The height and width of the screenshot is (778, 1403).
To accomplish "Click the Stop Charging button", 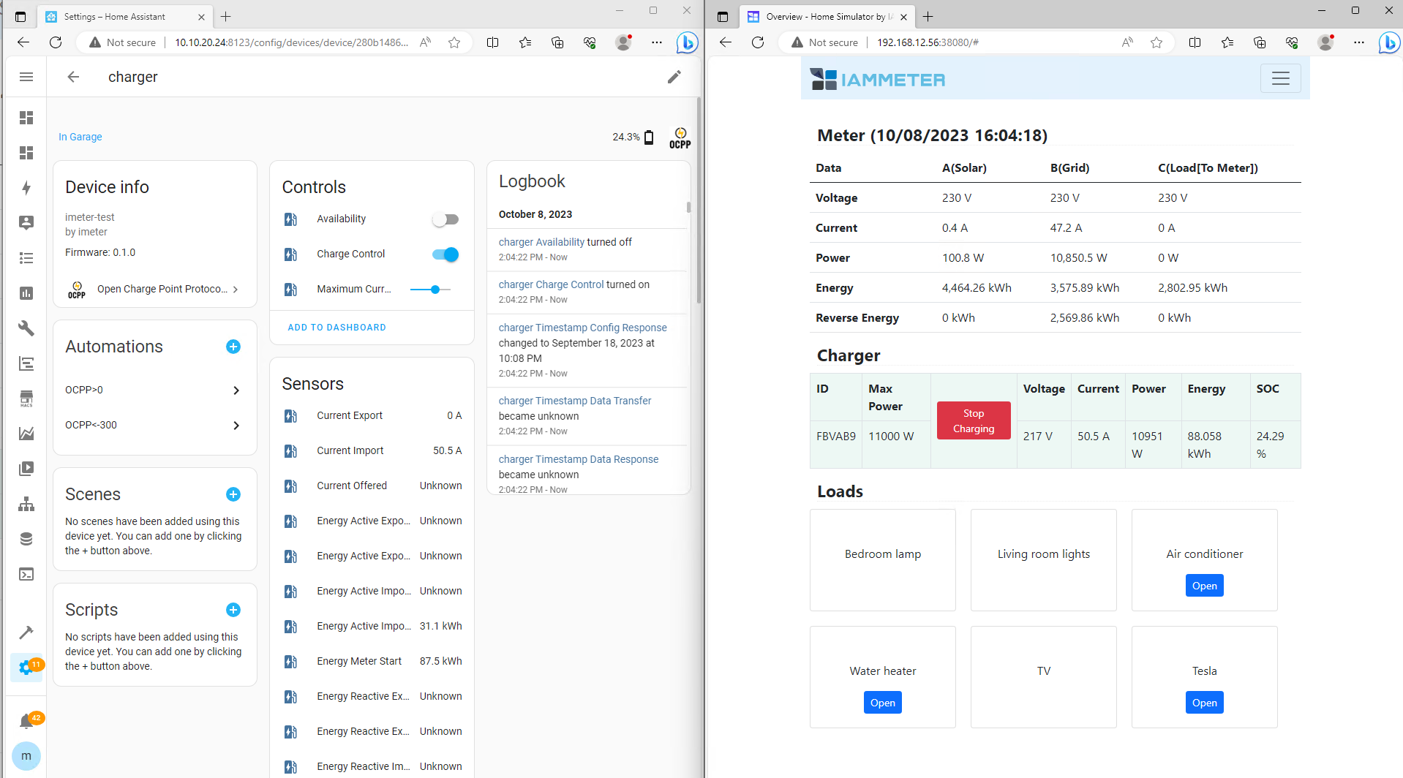I will coord(973,421).
